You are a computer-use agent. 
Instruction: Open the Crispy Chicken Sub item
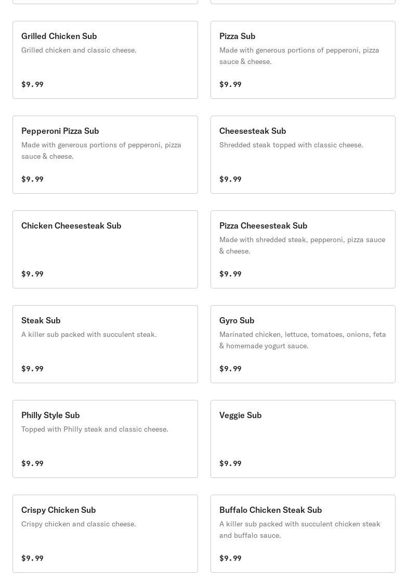[105, 534]
